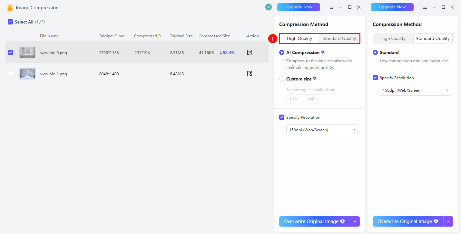Viewport: 461px width, 234px height.
Task: Open 150dpi resolution dropdown in High Quality panel
Action: 322,130
